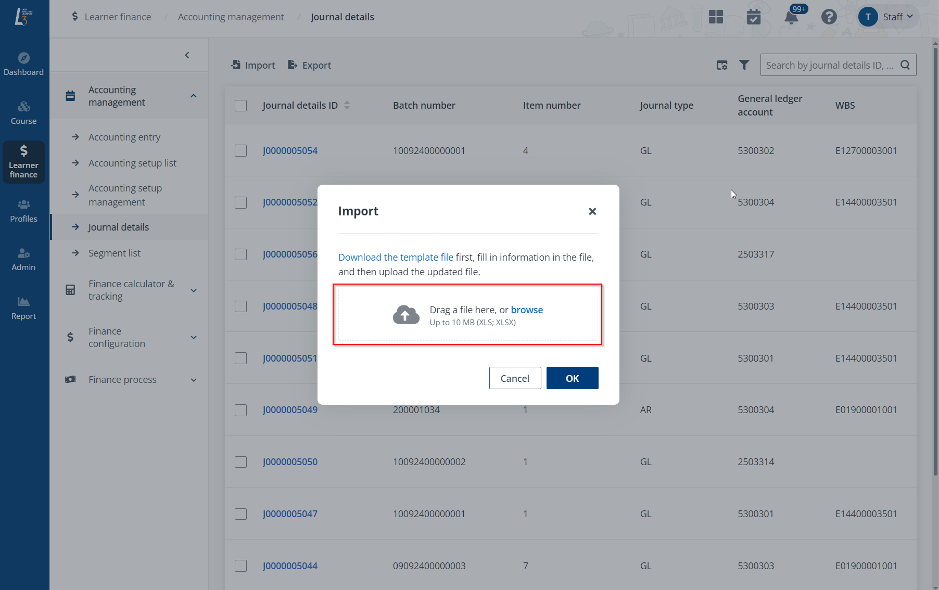Image resolution: width=939 pixels, height=590 pixels.
Task: Toggle the select-all checkbox in table header
Action: tap(240, 106)
